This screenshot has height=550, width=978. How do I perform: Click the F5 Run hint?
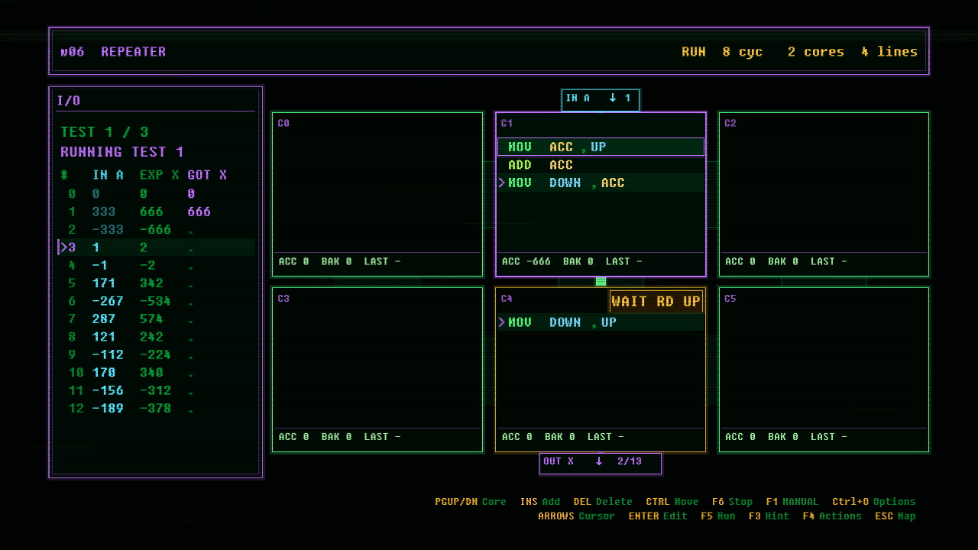[717, 516]
